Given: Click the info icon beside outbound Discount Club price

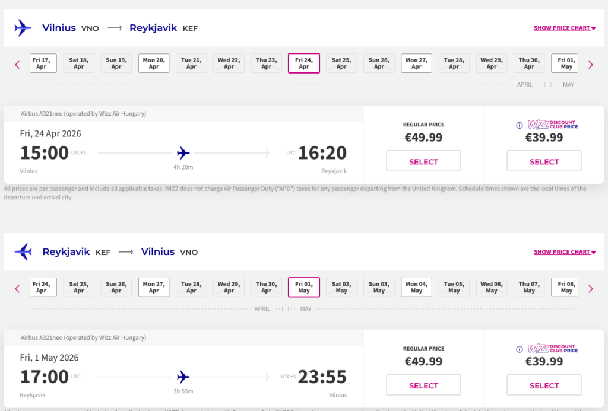Looking at the screenshot, I should (519, 125).
